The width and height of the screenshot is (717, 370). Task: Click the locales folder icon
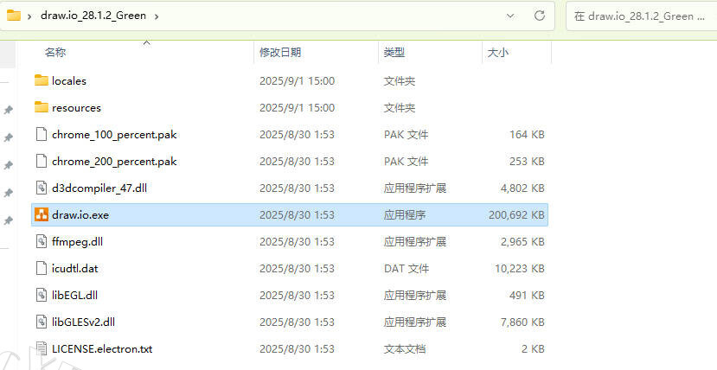pos(42,80)
